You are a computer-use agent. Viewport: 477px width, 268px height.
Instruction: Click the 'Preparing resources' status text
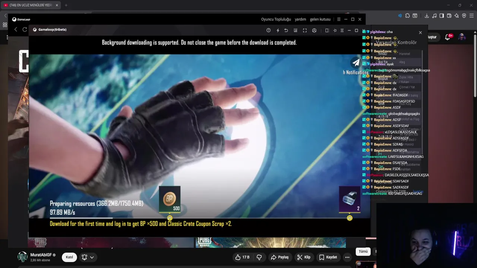[97, 204]
